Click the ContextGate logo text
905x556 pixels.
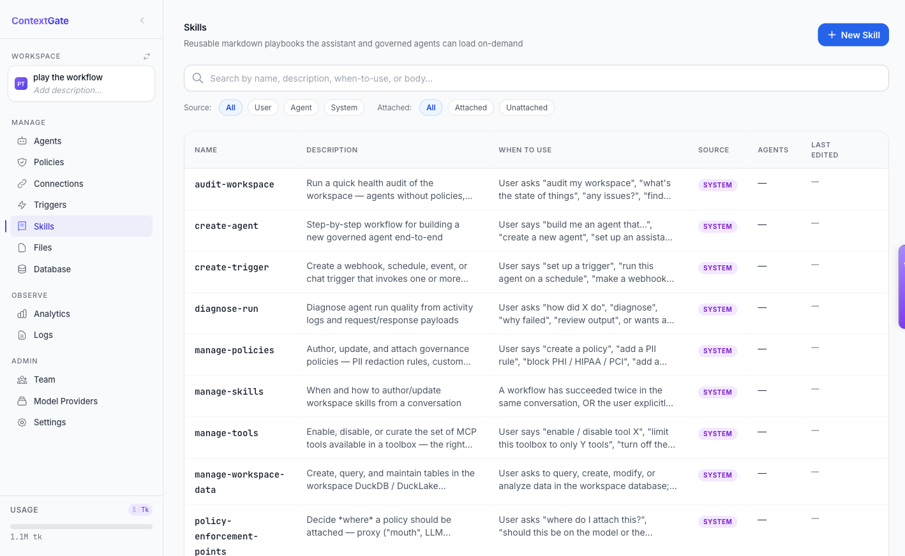click(40, 20)
